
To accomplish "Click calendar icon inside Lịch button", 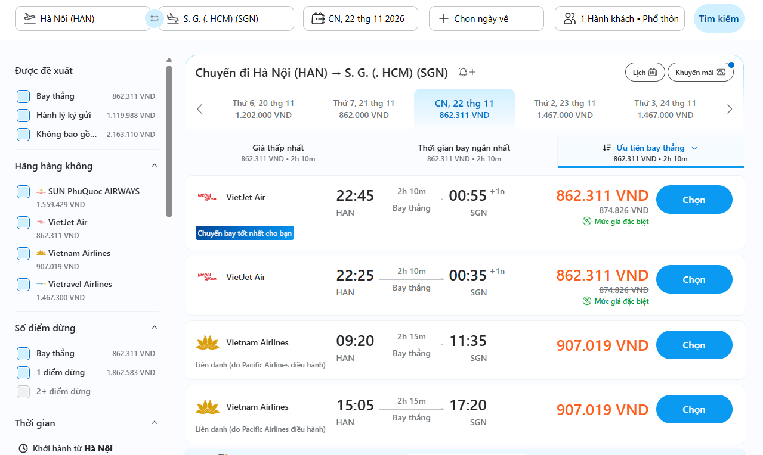I will click(x=653, y=72).
